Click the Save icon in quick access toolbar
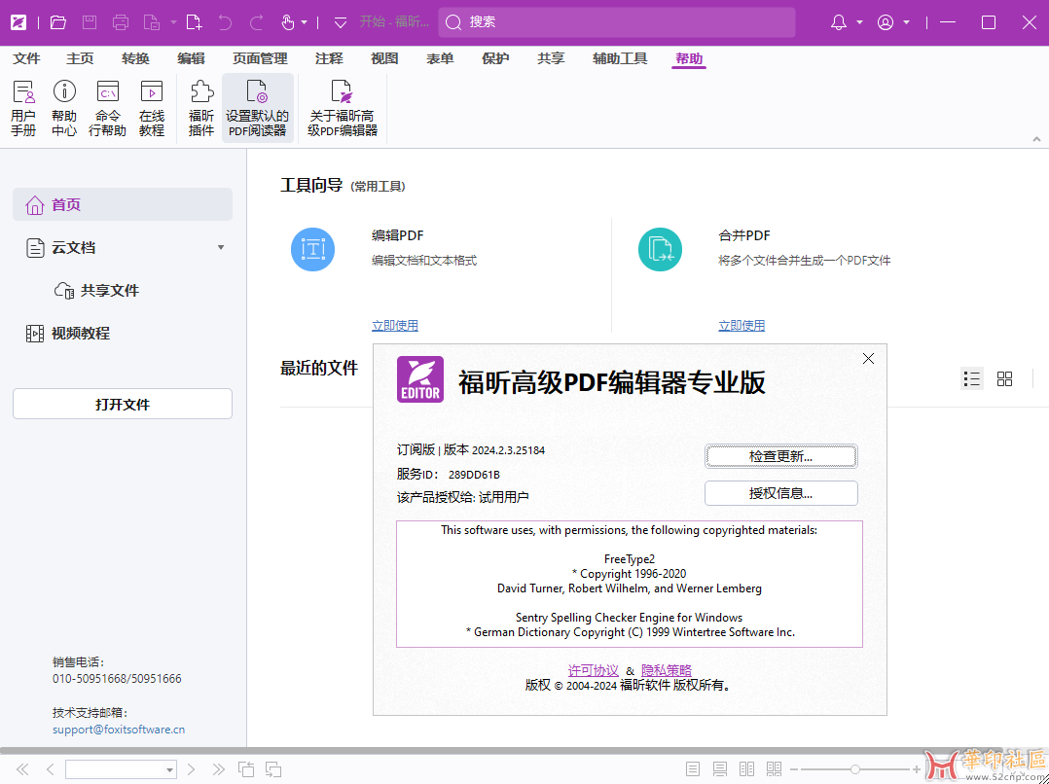The image size is (1049, 784). (90, 22)
